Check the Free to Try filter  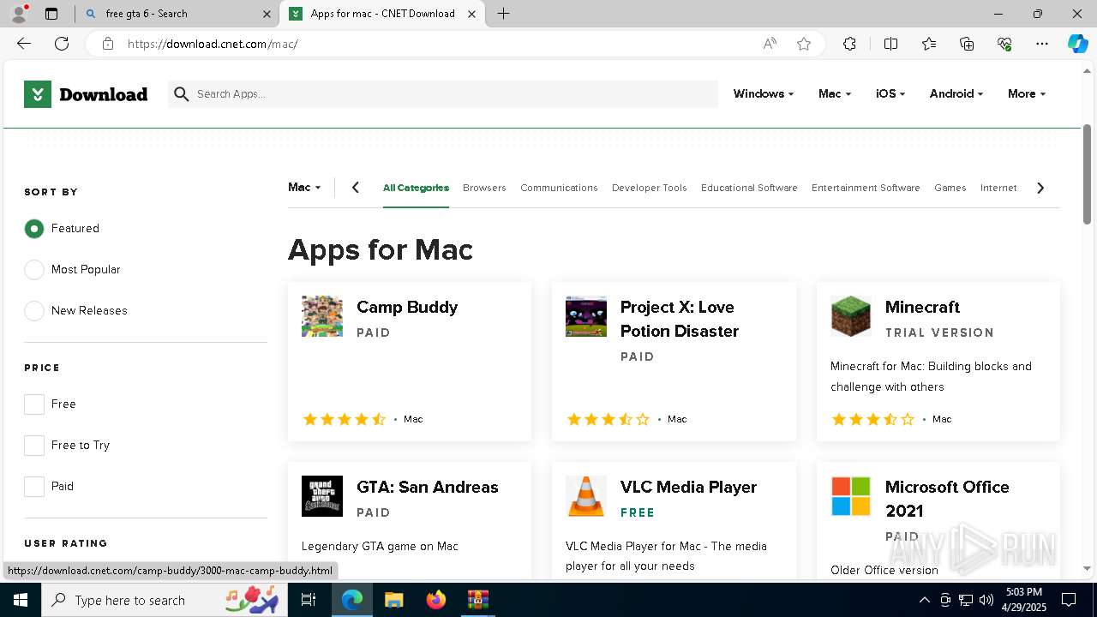coord(34,445)
